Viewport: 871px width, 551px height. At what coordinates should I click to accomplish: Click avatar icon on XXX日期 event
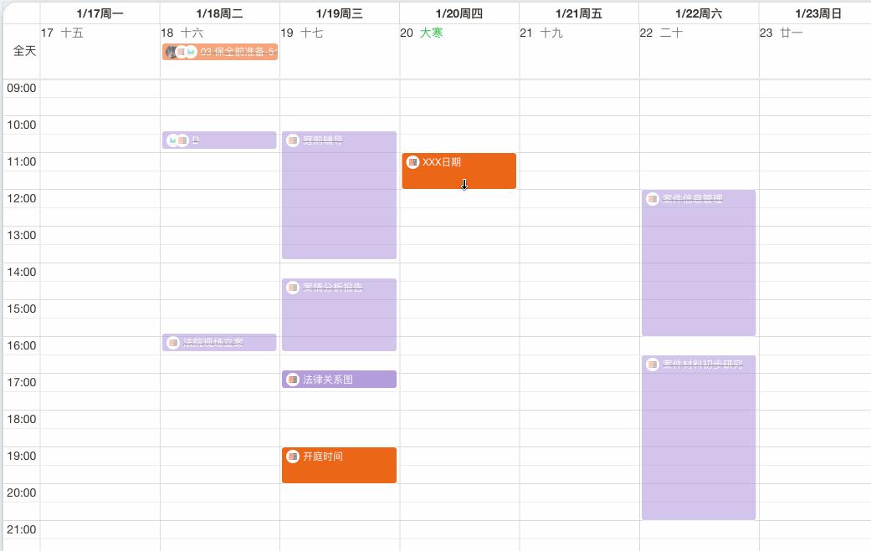tap(412, 162)
